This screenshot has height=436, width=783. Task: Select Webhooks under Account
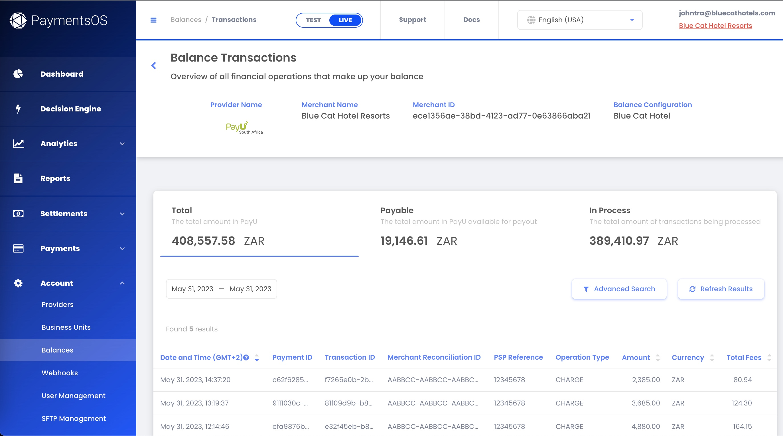tap(60, 373)
